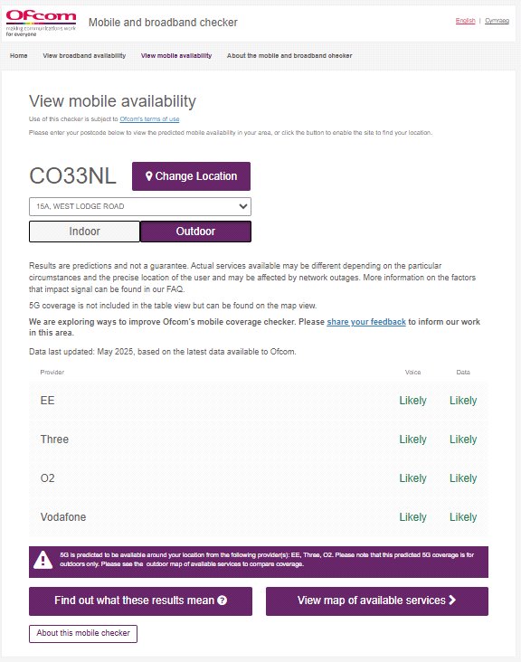This screenshot has height=662, width=521.
Task: Switch language to Cymraeg
Action: click(497, 21)
